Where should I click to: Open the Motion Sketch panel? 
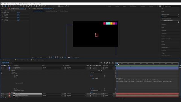[x=165, y=47]
